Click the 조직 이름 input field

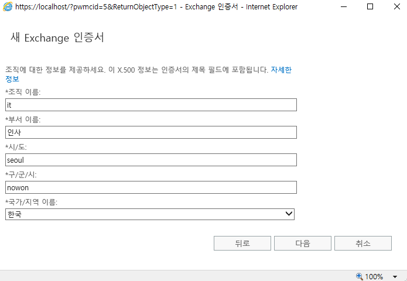click(151, 105)
